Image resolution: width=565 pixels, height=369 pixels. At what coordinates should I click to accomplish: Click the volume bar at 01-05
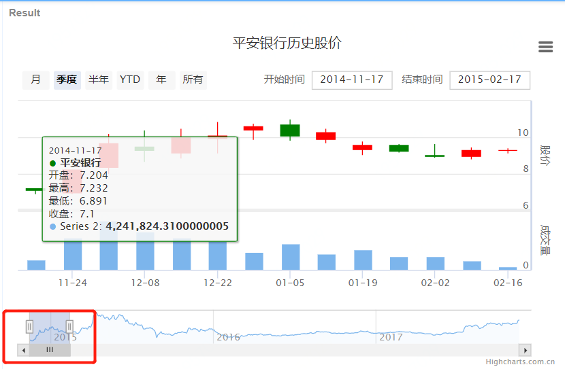291,257
